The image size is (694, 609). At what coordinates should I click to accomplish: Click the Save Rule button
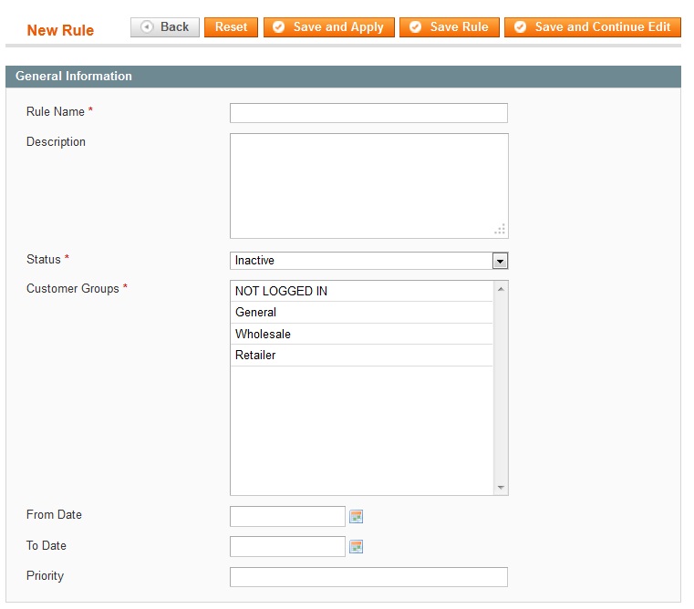point(450,27)
